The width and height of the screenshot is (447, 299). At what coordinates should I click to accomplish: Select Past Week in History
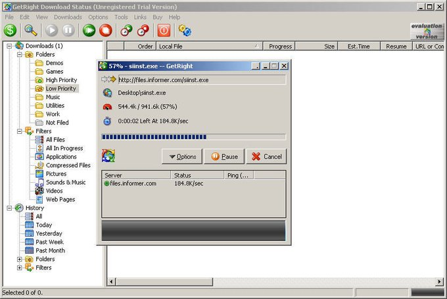point(49,242)
